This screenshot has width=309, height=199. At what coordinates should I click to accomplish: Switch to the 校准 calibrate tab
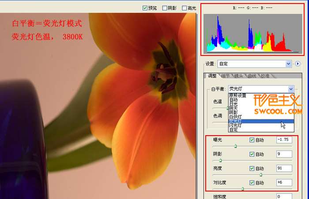coord(265,76)
